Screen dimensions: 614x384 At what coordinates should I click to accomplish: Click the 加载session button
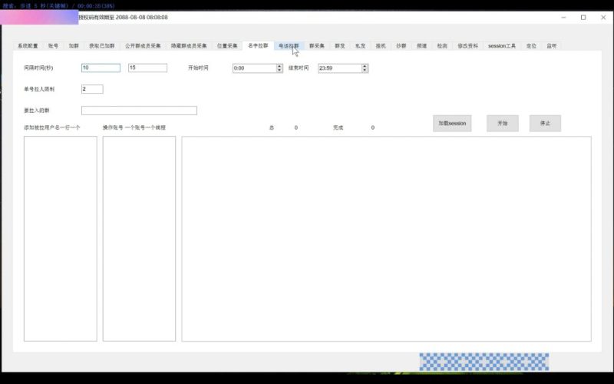pos(452,123)
